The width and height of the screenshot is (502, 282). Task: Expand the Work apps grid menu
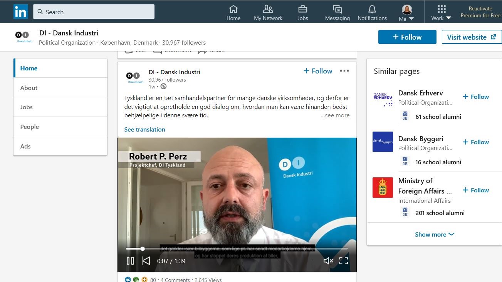pyautogui.click(x=442, y=13)
